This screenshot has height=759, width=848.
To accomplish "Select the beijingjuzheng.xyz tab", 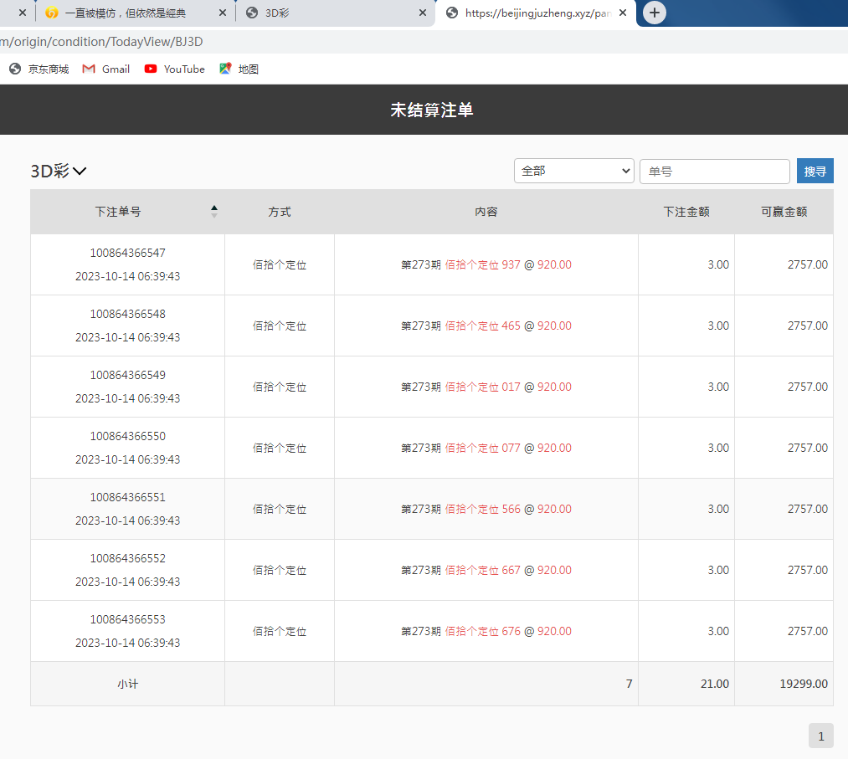I will click(536, 13).
